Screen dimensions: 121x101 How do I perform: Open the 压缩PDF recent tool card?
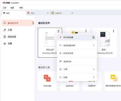pos(92,86)
